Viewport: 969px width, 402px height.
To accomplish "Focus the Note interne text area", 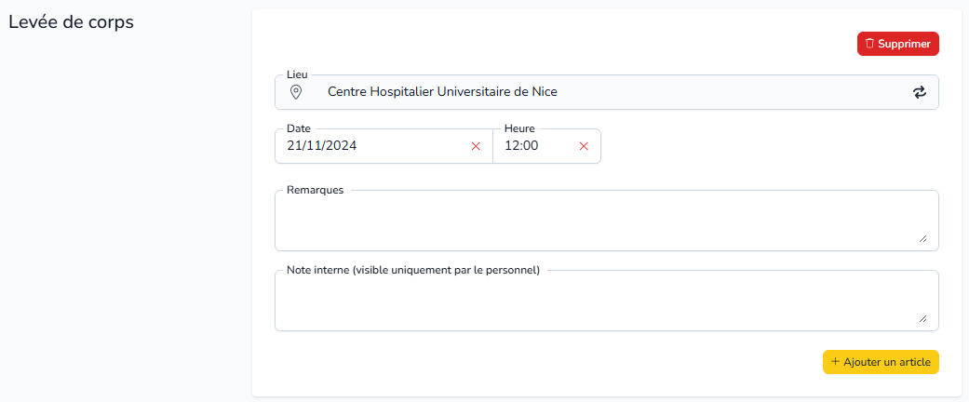I will tap(606, 301).
